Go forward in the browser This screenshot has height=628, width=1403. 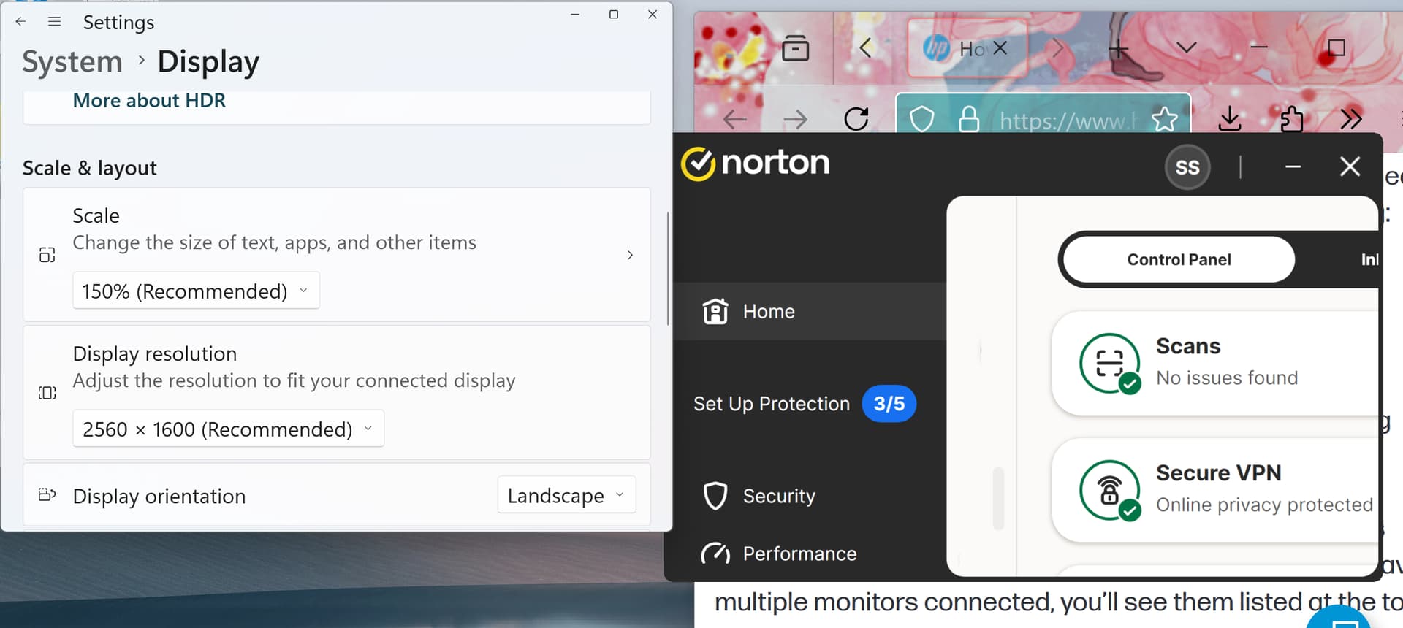pos(795,119)
